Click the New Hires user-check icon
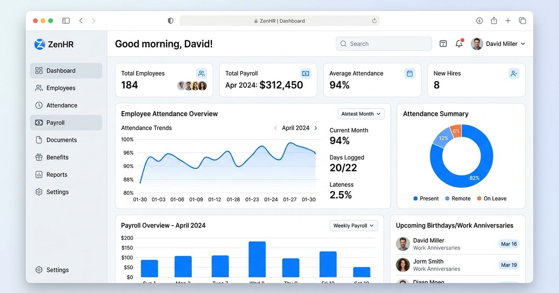This screenshot has width=559, height=293. tap(514, 73)
